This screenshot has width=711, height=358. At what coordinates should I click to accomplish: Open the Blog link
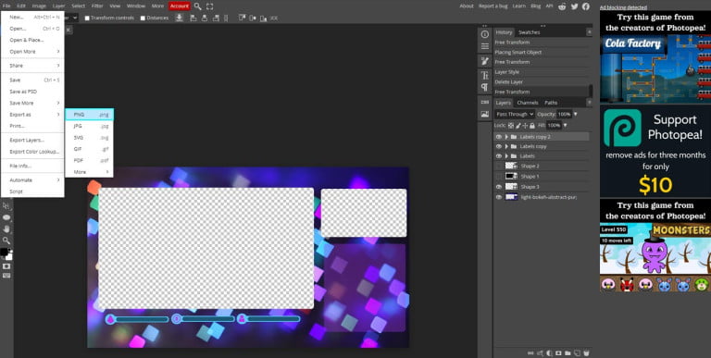pos(535,6)
